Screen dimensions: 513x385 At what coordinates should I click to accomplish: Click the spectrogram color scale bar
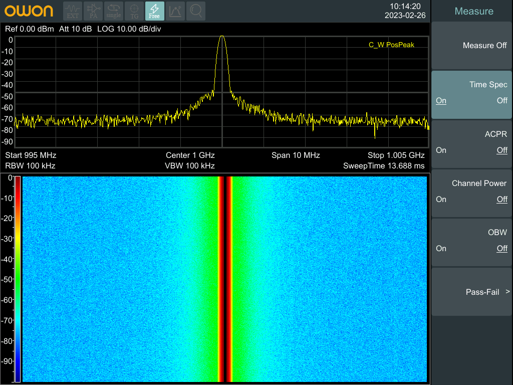point(18,279)
